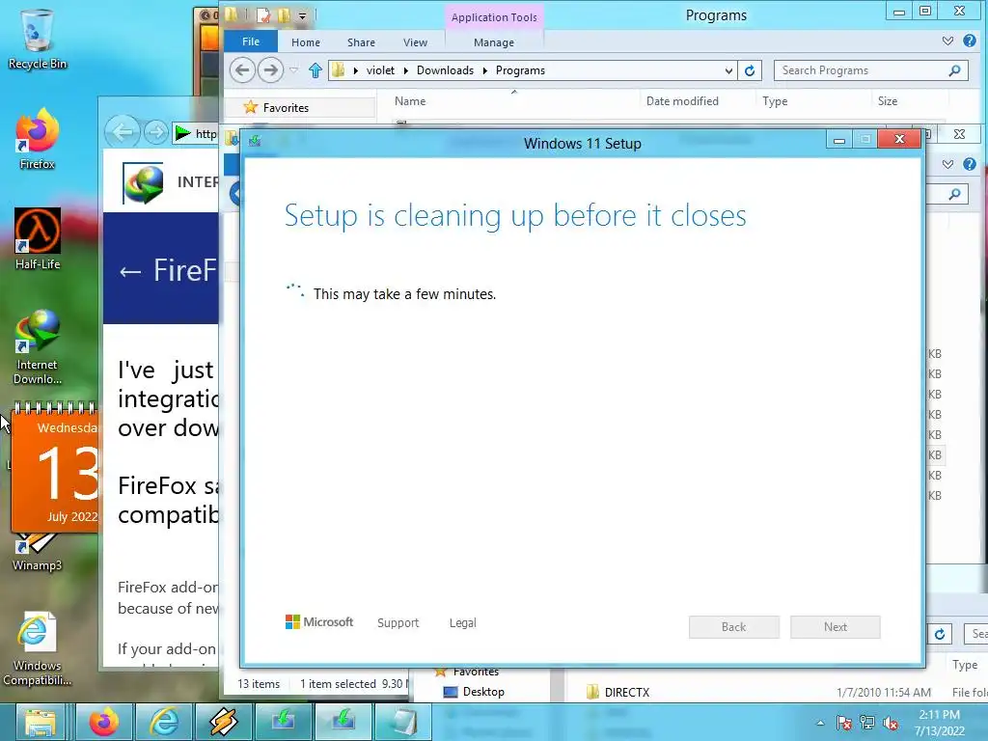Image resolution: width=988 pixels, height=741 pixels.
Task: Select the DIRECTX folder in lower Explorer window
Action: pyautogui.click(x=626, y=692)
